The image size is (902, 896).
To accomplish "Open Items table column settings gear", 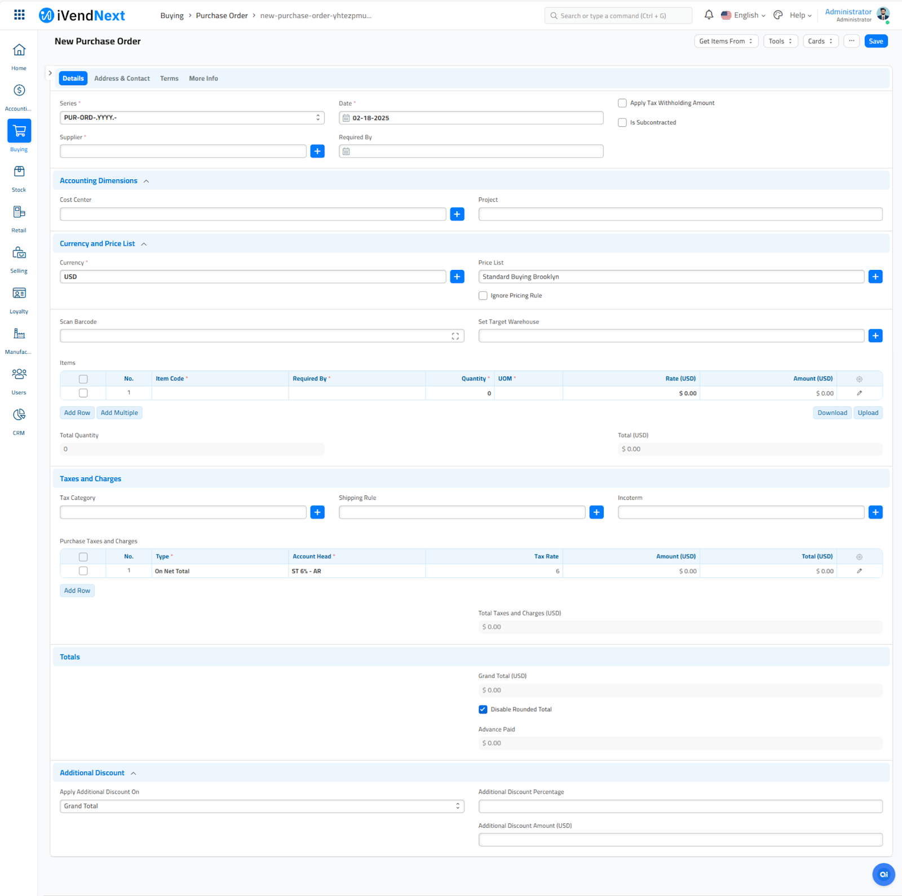I will (x=859, y=379).
